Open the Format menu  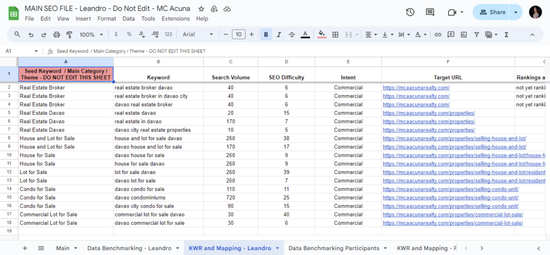click(106, 19)
